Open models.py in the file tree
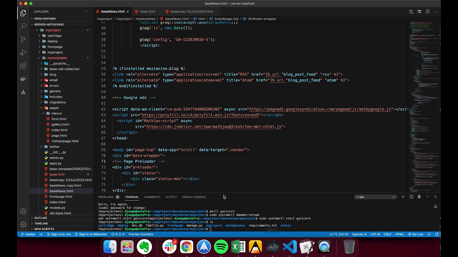 click(57, 208)
